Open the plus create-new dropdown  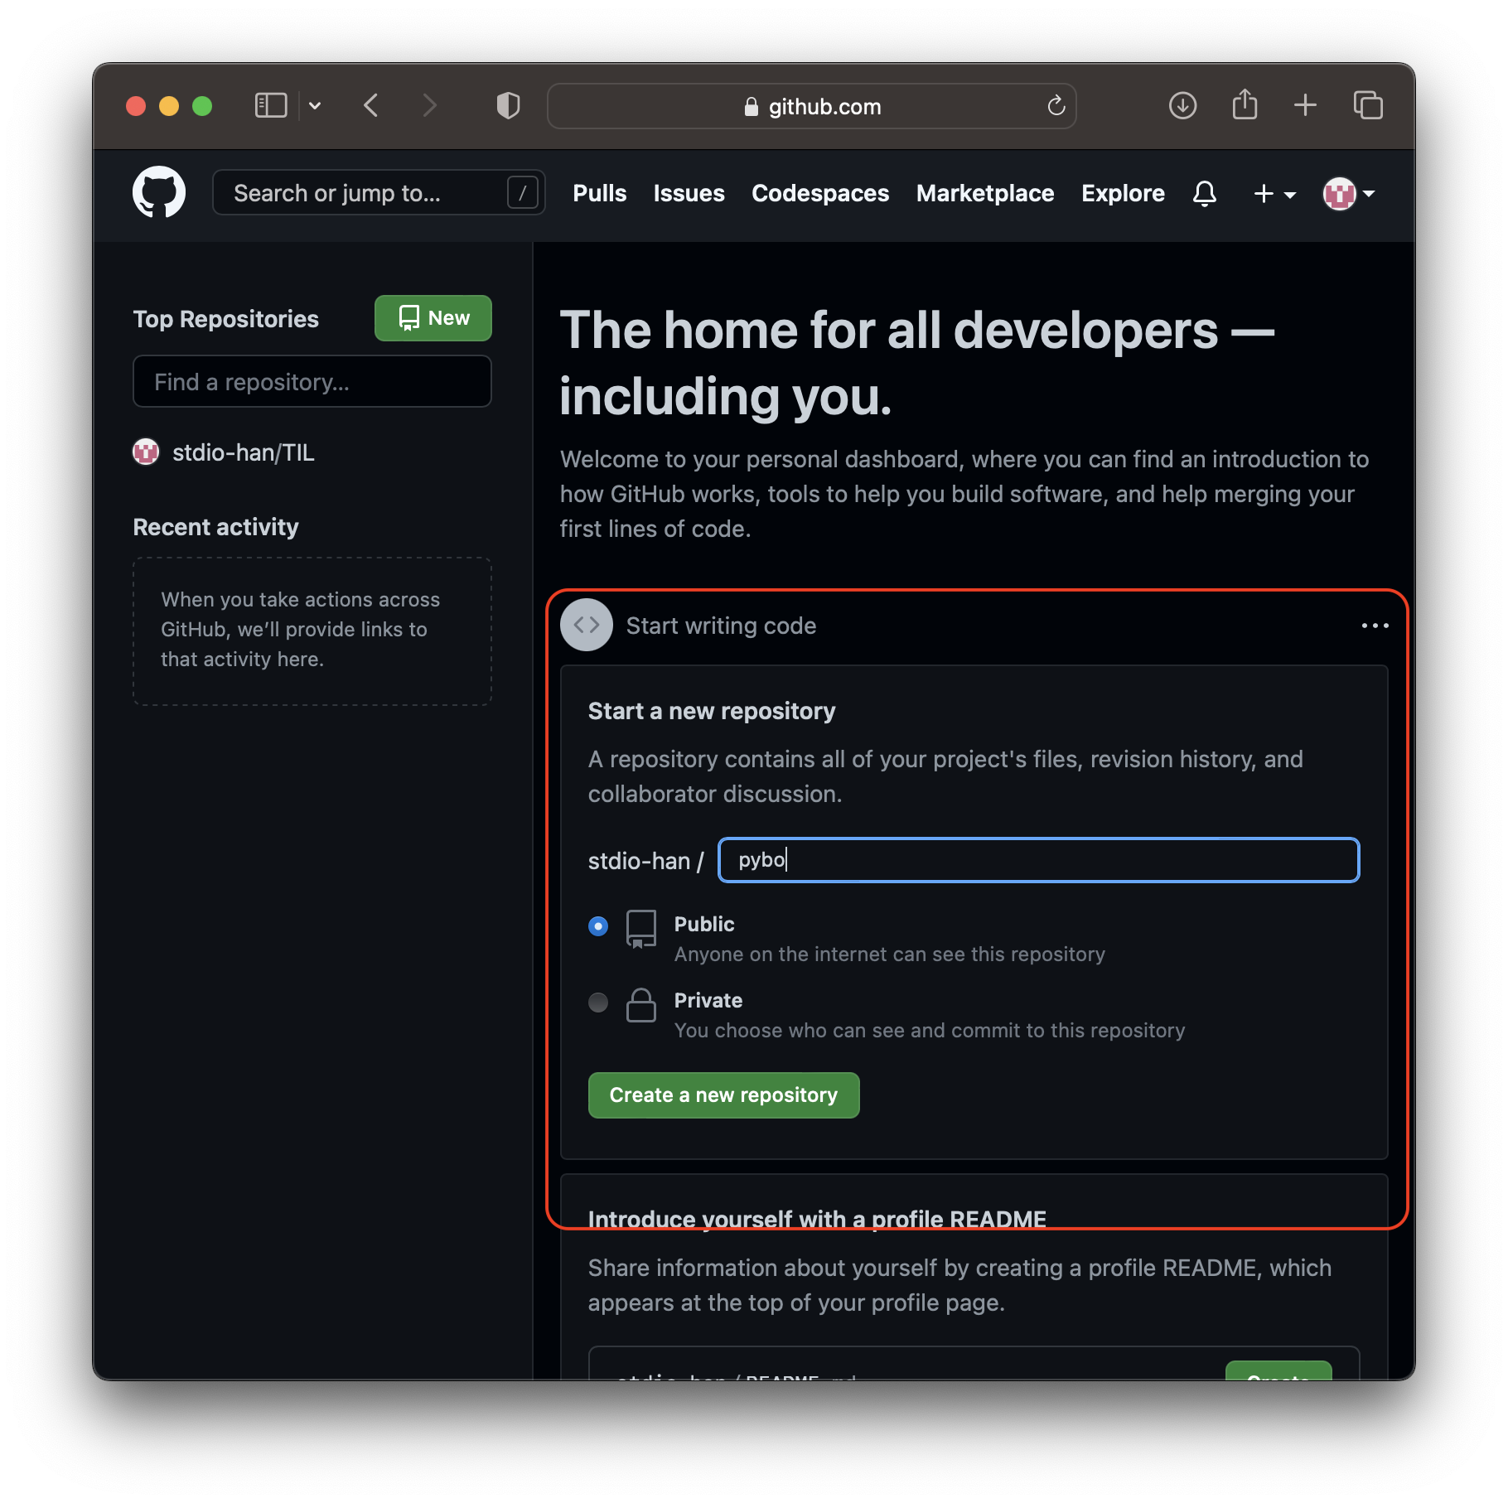[1274, 194]
